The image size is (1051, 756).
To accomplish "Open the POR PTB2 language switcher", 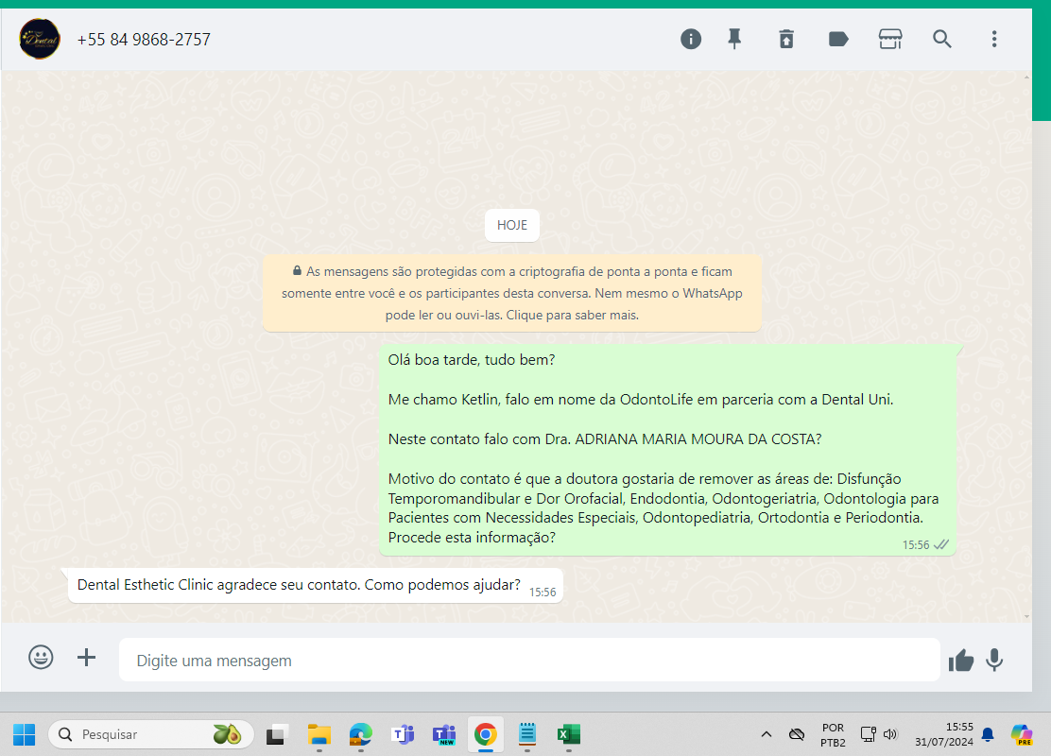I will click(834, 734).
